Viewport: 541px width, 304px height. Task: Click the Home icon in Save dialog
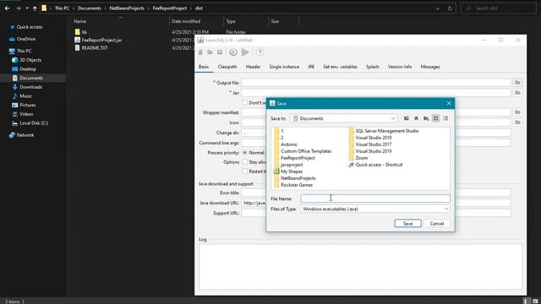[x=416, y=118]
